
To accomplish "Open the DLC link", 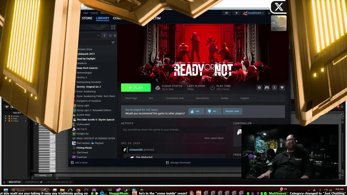I will point(151,98).
